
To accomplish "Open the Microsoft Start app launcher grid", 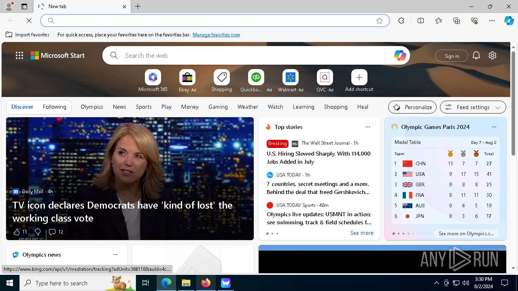I will tap(19, 55).
